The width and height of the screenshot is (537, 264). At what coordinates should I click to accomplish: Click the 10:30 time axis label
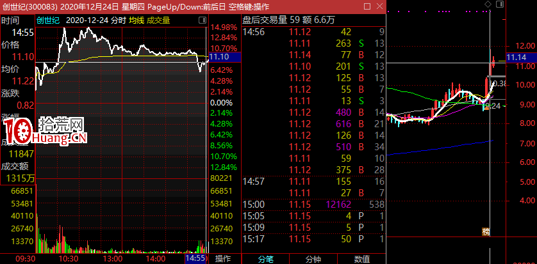(68, 259)
